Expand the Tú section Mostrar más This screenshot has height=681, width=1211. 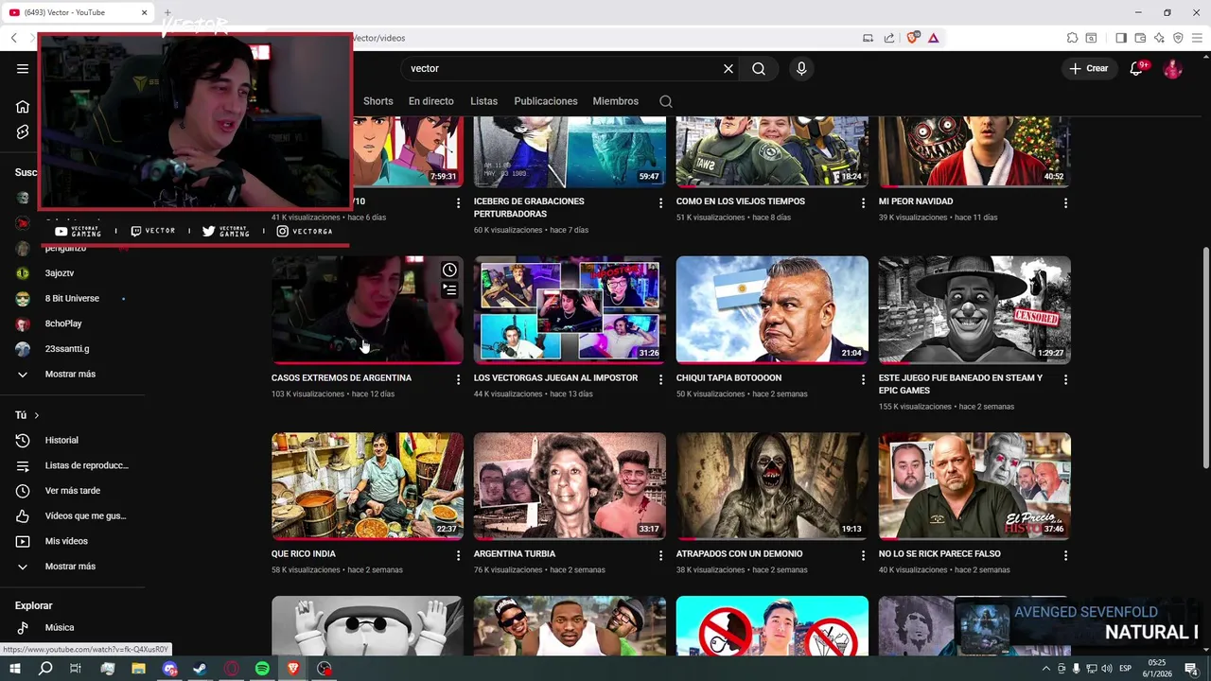point(72,567)
